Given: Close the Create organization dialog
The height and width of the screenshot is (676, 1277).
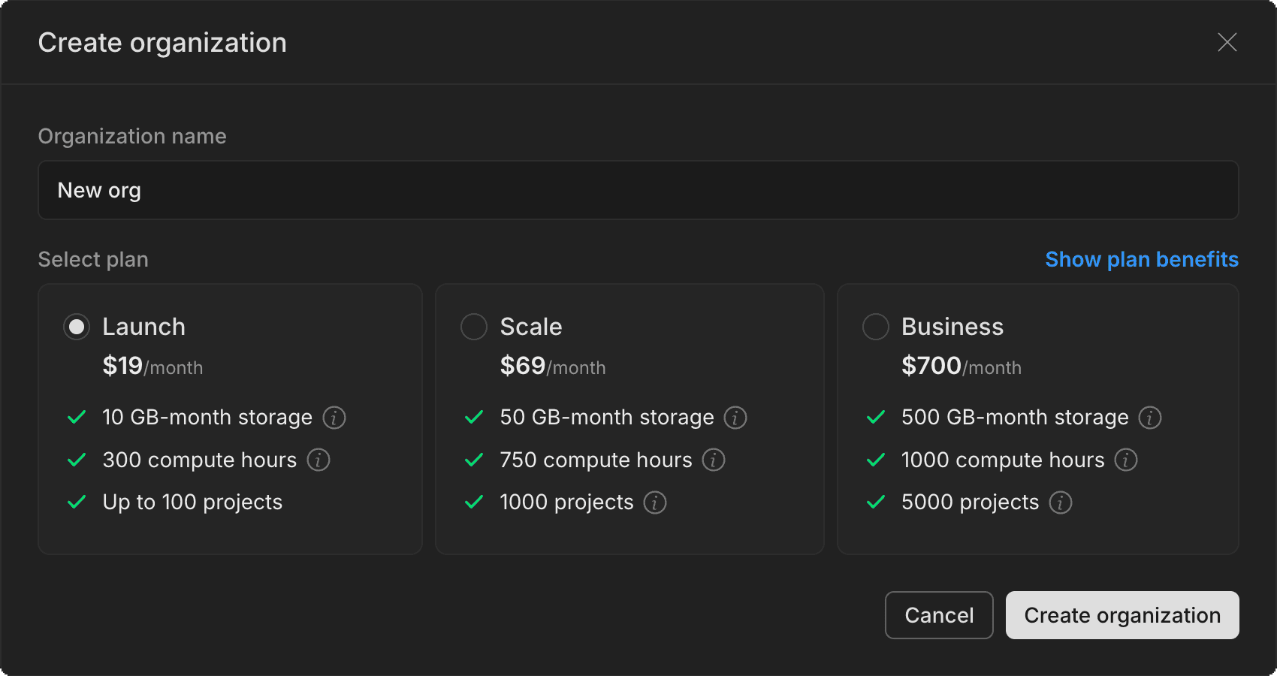Looking at the screenshot, I should [x=1227, y=42].
